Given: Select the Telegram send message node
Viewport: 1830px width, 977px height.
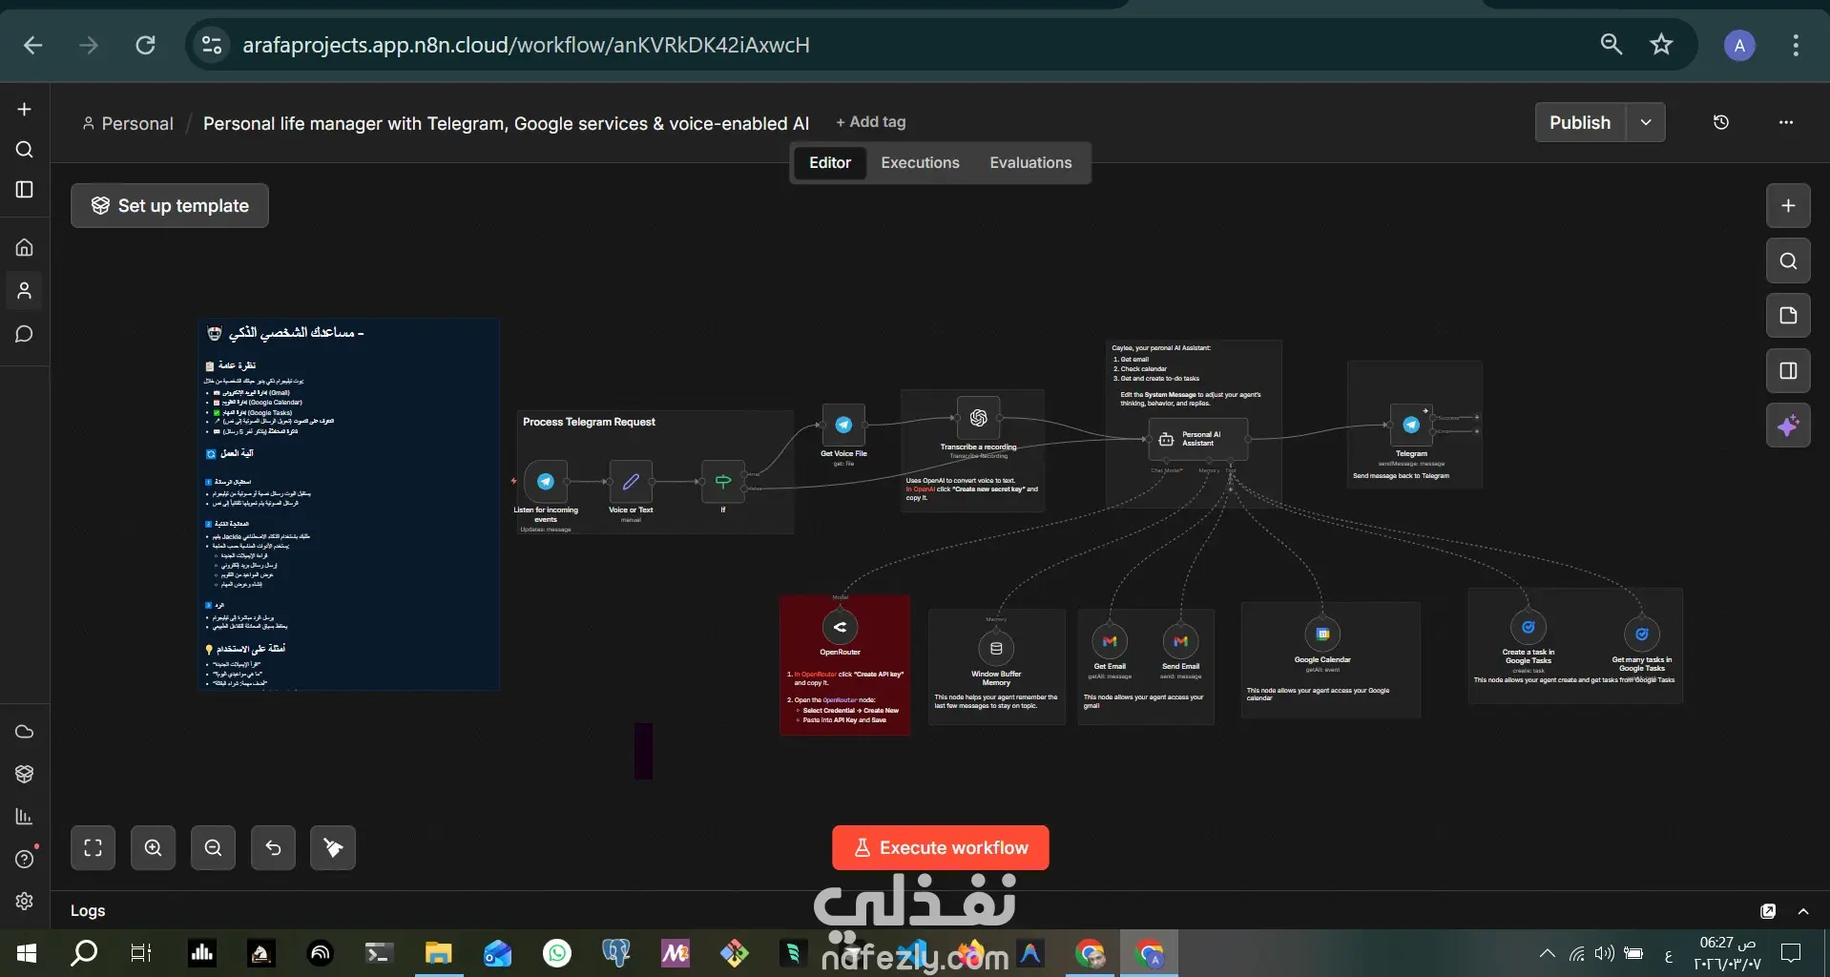Looking at the screenshot, I should tap(1411, 426).
